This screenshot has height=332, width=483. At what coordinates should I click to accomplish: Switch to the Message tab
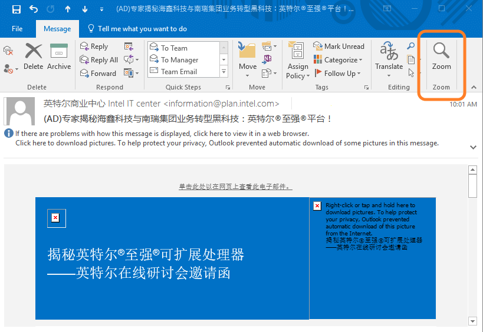(57, 29)
